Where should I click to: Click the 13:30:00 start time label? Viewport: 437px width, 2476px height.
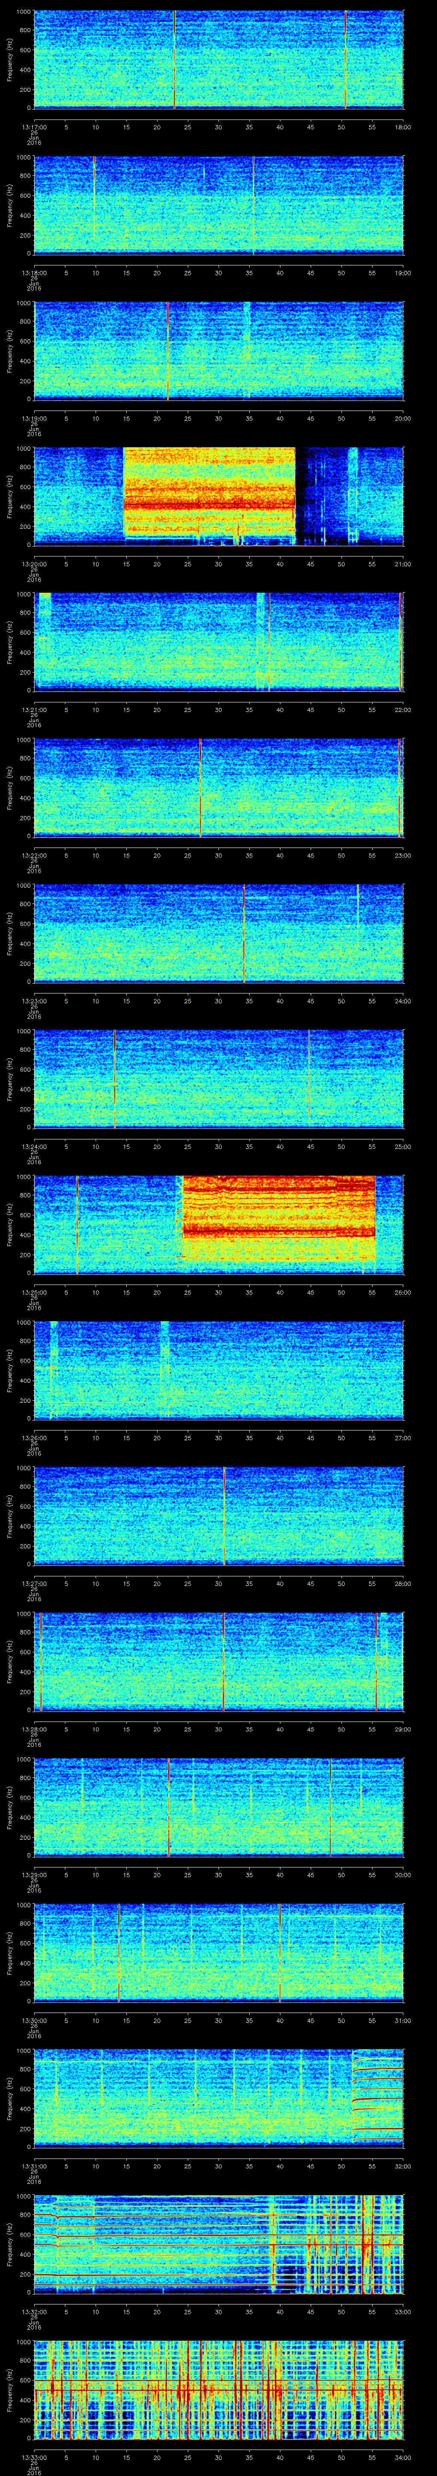click(x=34, y=2019)
